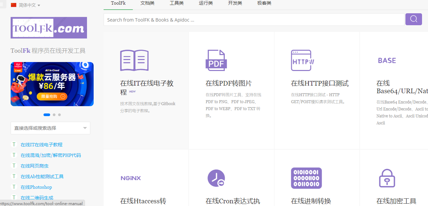Screen dimensions: 428x206
Task: Switch to the 开发类 tab
Action: click(235, 3)
